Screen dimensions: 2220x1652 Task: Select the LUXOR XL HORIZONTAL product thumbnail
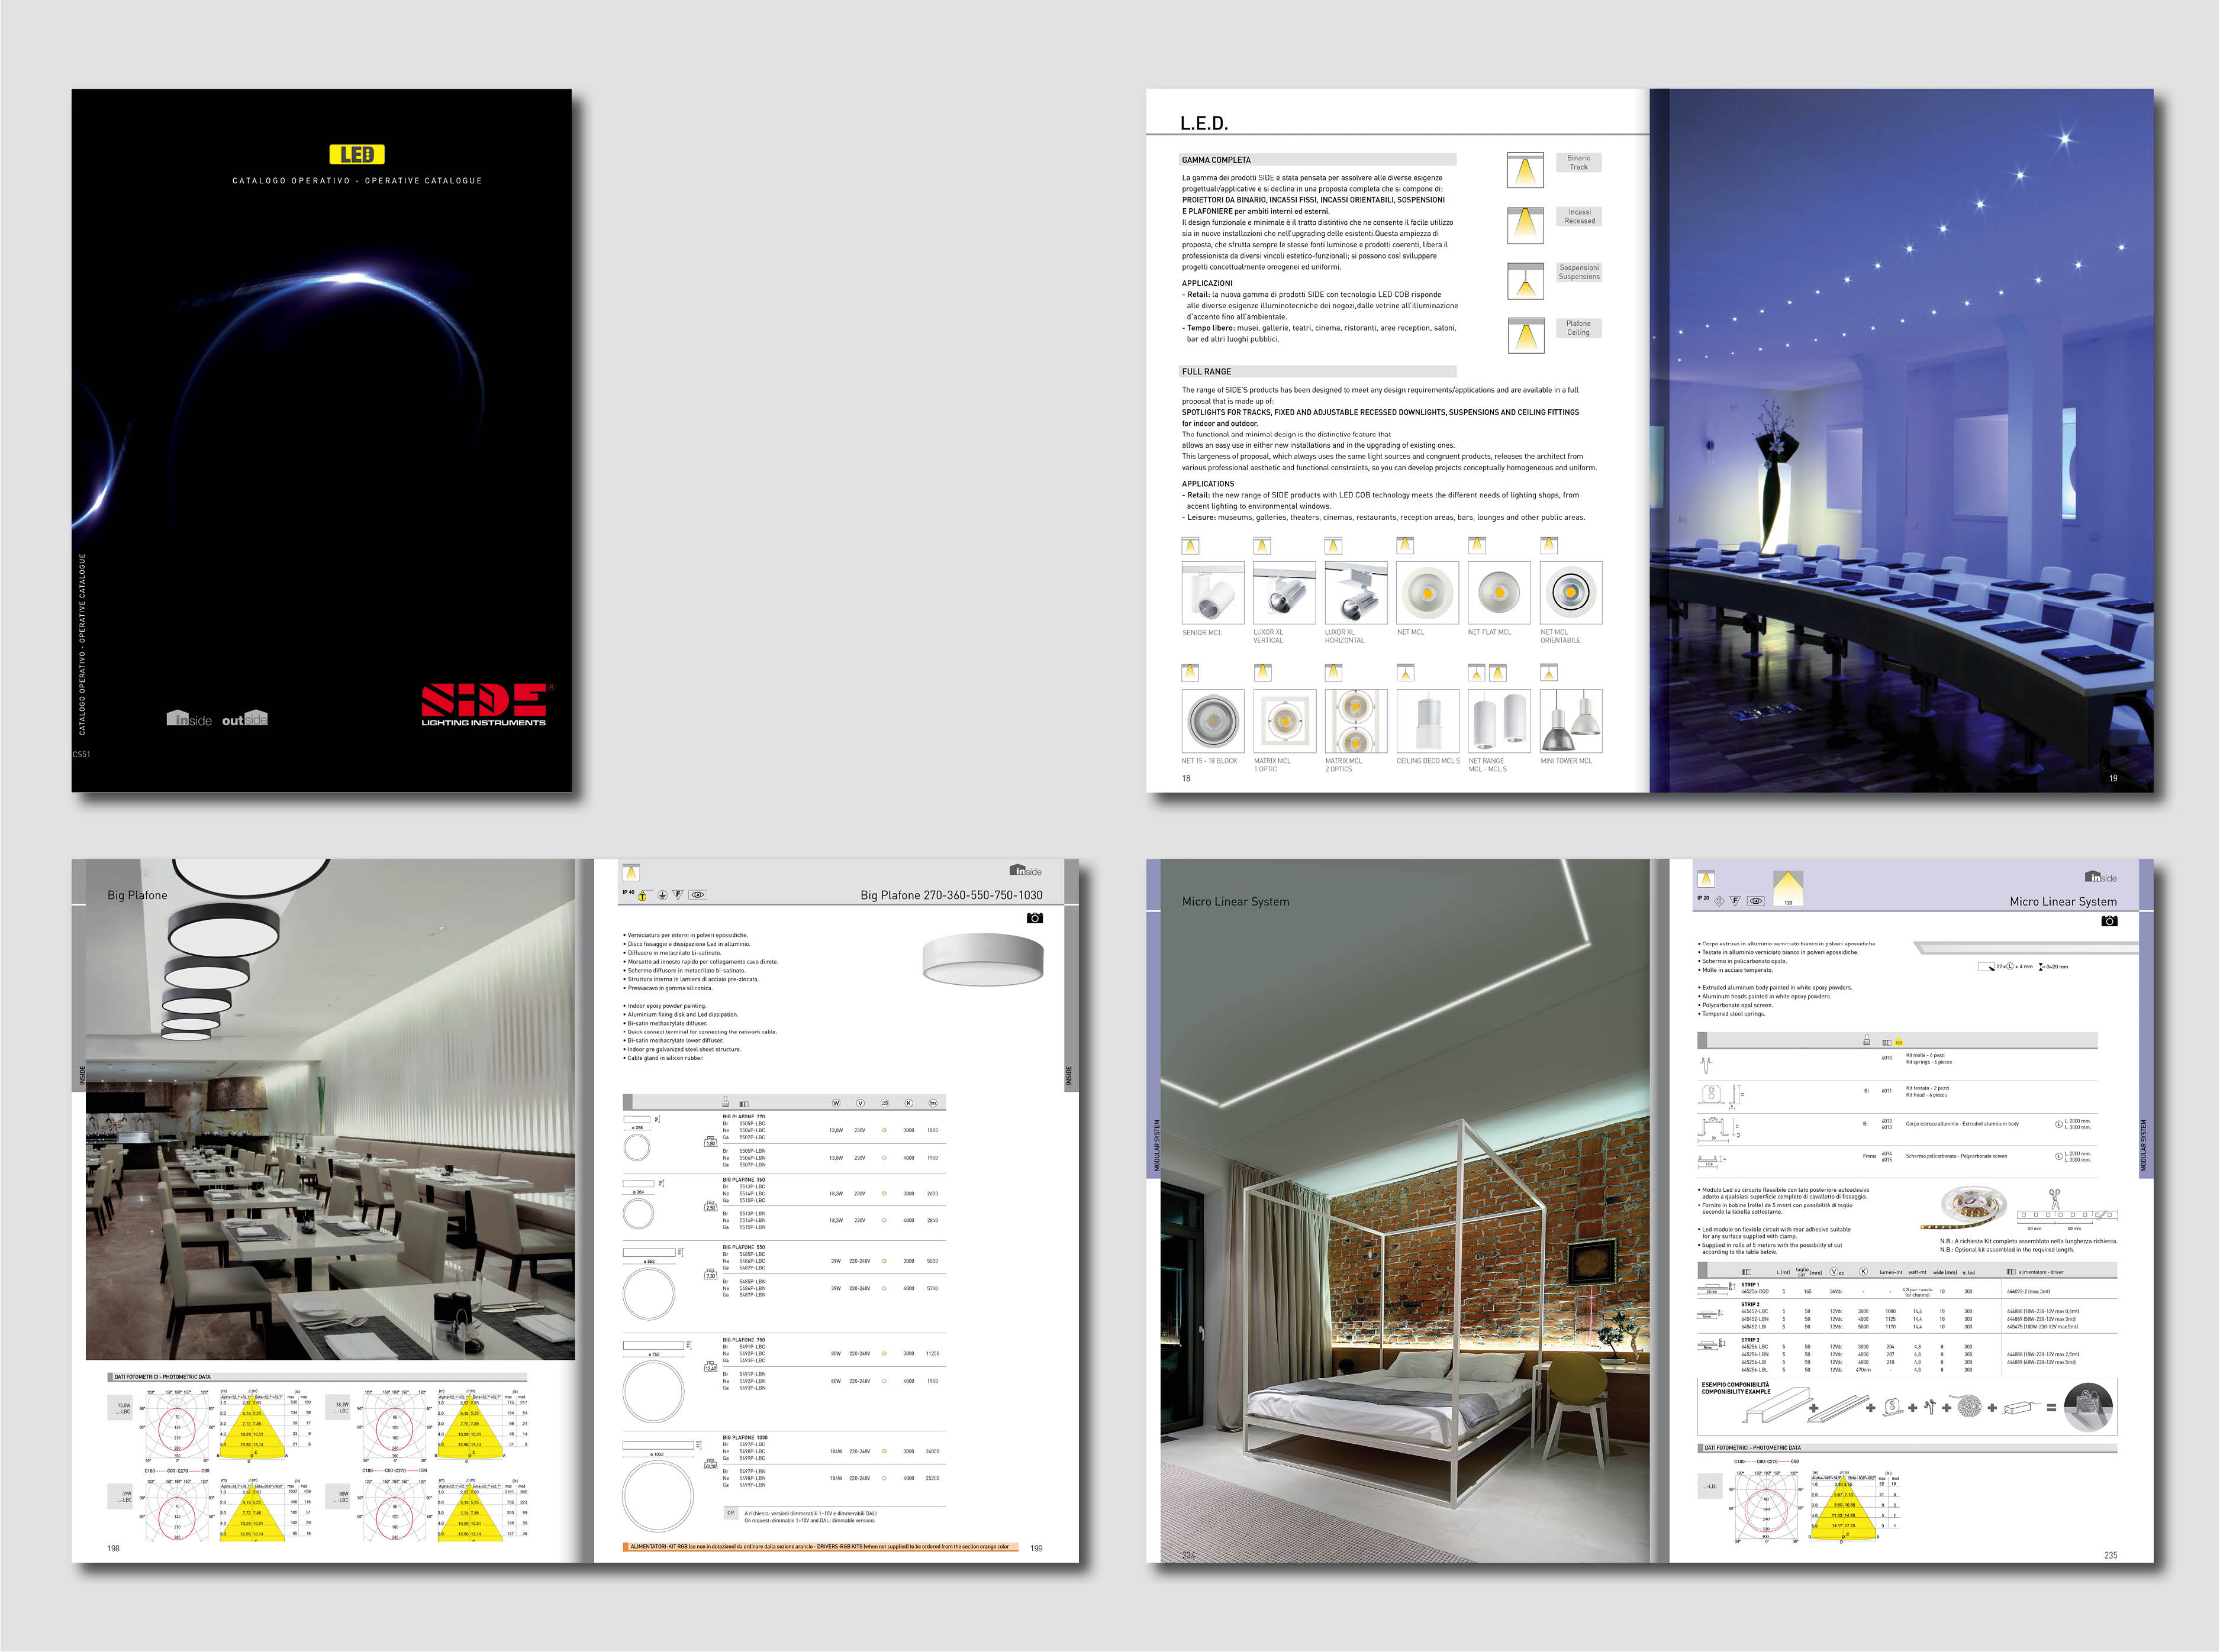click(1355, 593)
